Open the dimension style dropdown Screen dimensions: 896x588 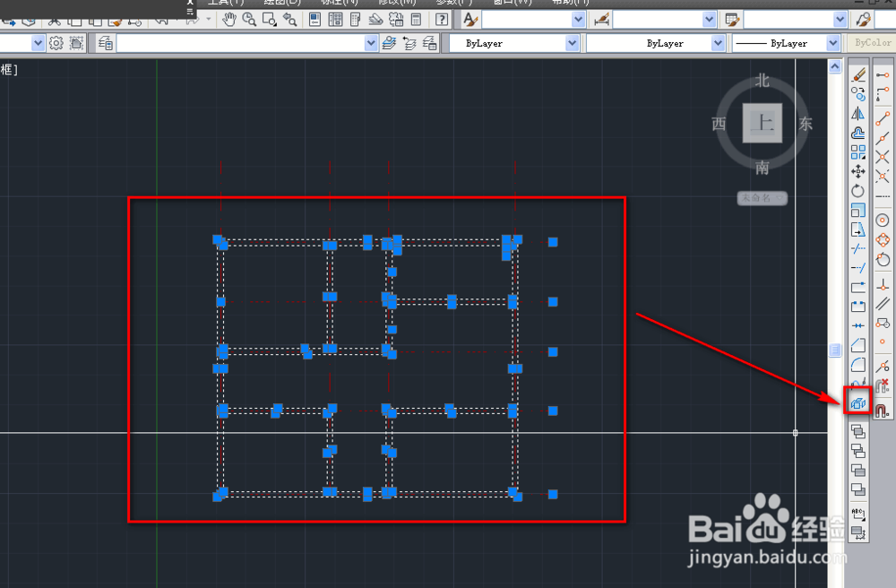point(709,20)
